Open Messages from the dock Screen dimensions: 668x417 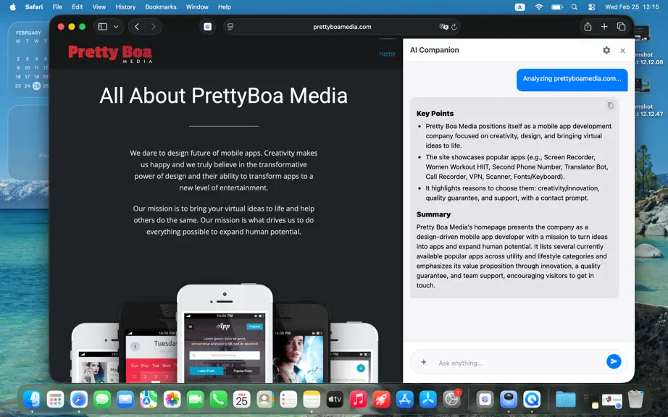[x=102, y=399]
